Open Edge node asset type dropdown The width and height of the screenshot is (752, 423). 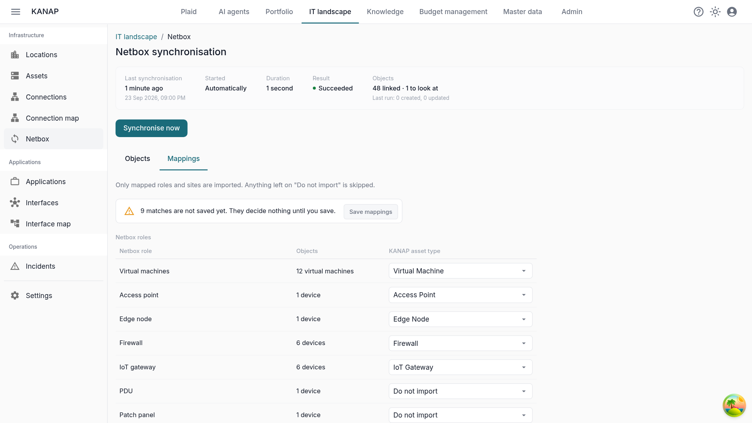[x=460, y=319]
